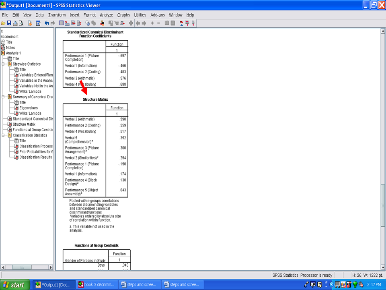Open Print Preview from the toolbar
Viewport: 386px width, 290px height.
pyautogui.click(x=21, y=23)
